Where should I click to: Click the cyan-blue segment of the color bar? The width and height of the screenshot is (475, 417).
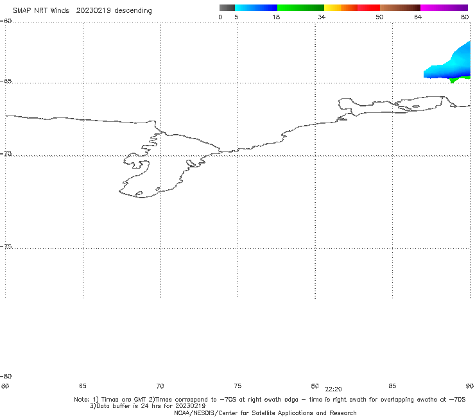tap(256, 8)
